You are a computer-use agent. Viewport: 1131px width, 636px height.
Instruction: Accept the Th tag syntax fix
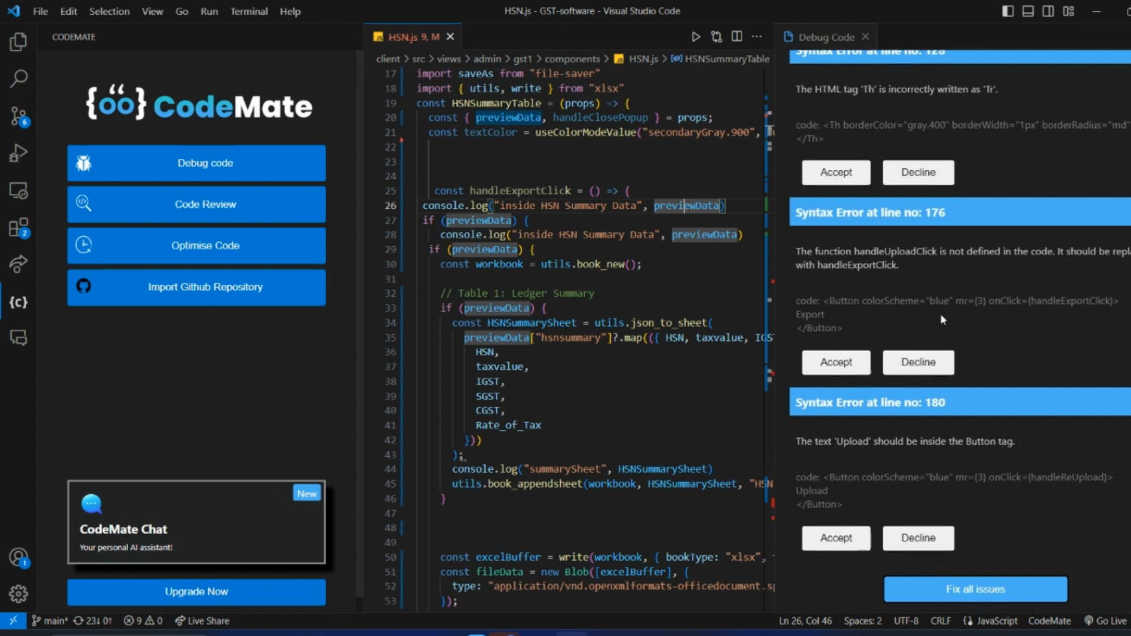coord(836,173)
